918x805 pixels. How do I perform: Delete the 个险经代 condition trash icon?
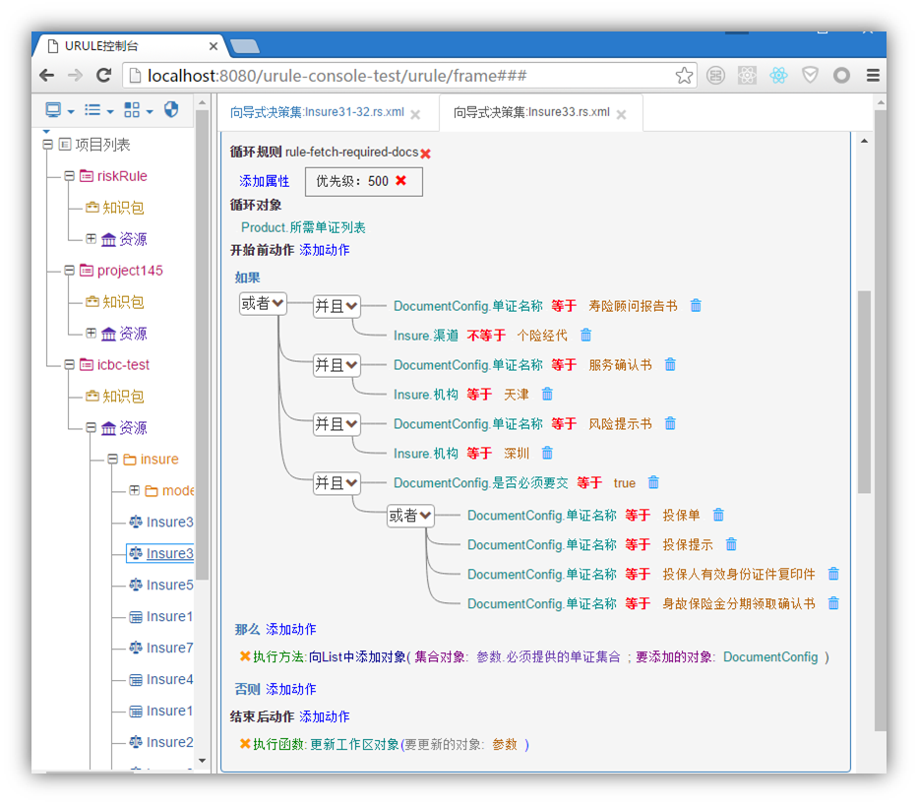[x=585, y=335]
